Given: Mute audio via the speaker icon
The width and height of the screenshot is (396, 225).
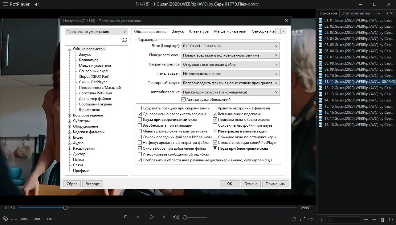Looking at the screenshot, I should click(x=176, y=217).
